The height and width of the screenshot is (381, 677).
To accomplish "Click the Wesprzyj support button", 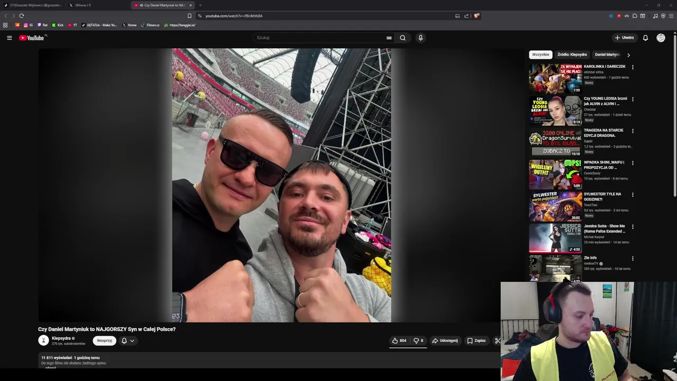I will [x=104, y=341].
